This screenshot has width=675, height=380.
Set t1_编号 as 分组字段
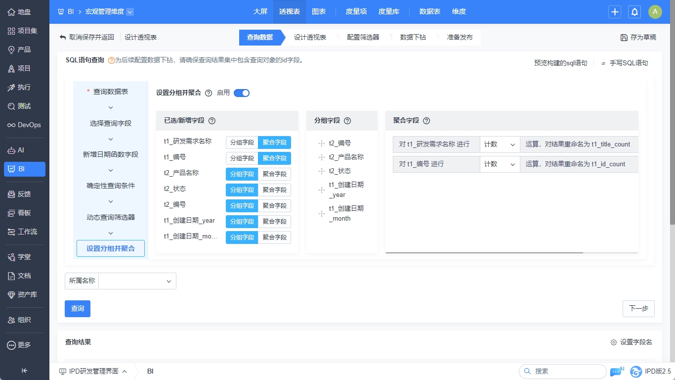[x=242, y=158]
